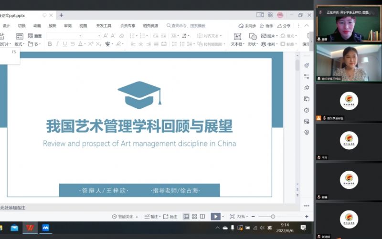This screenshot has width=382, height=239.
Task: Open the 审阅 ribbon tab
Action: coord(68,26)
